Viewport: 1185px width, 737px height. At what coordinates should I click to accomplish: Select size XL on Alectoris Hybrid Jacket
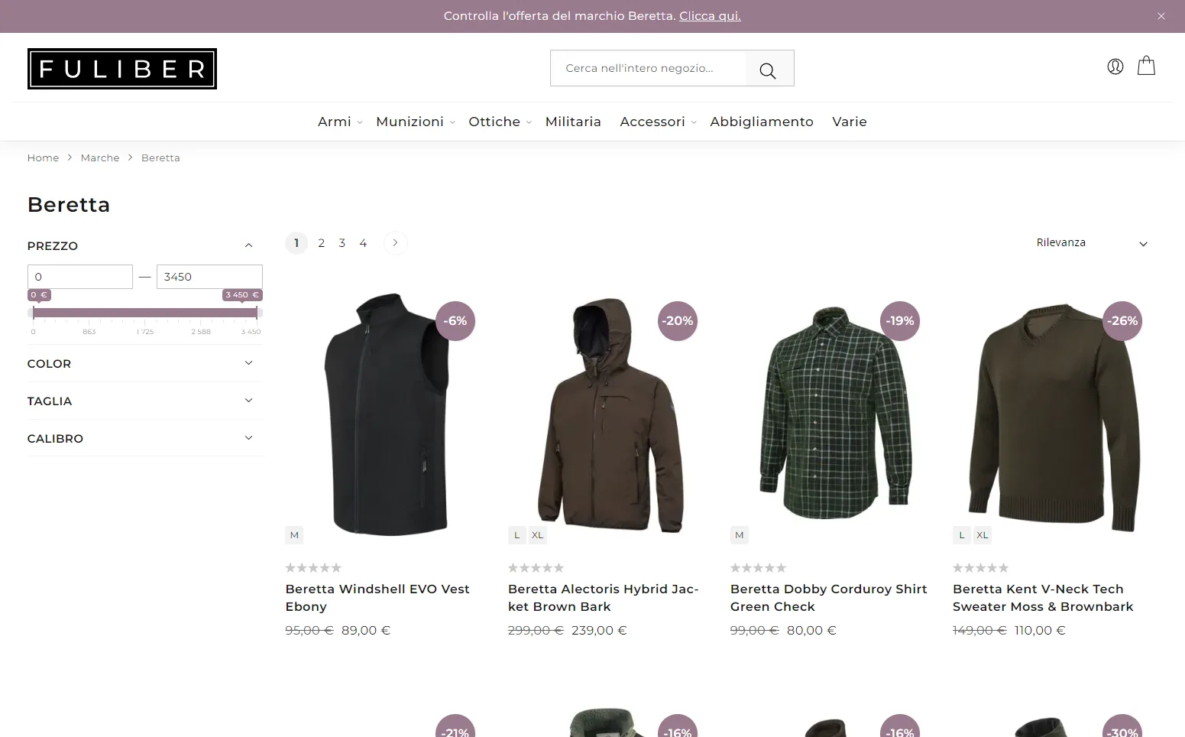tap(538, 535)
